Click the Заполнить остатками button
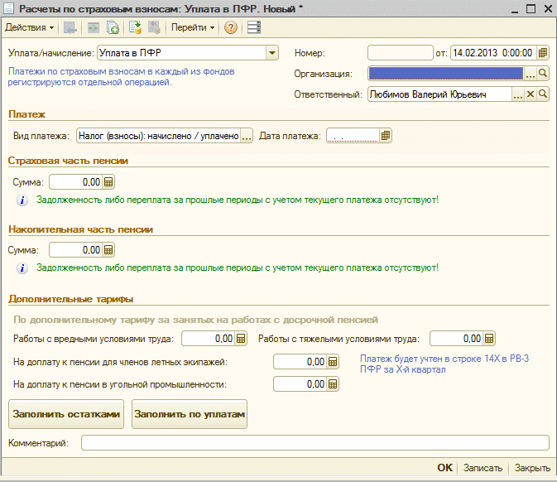 [66, 414]
